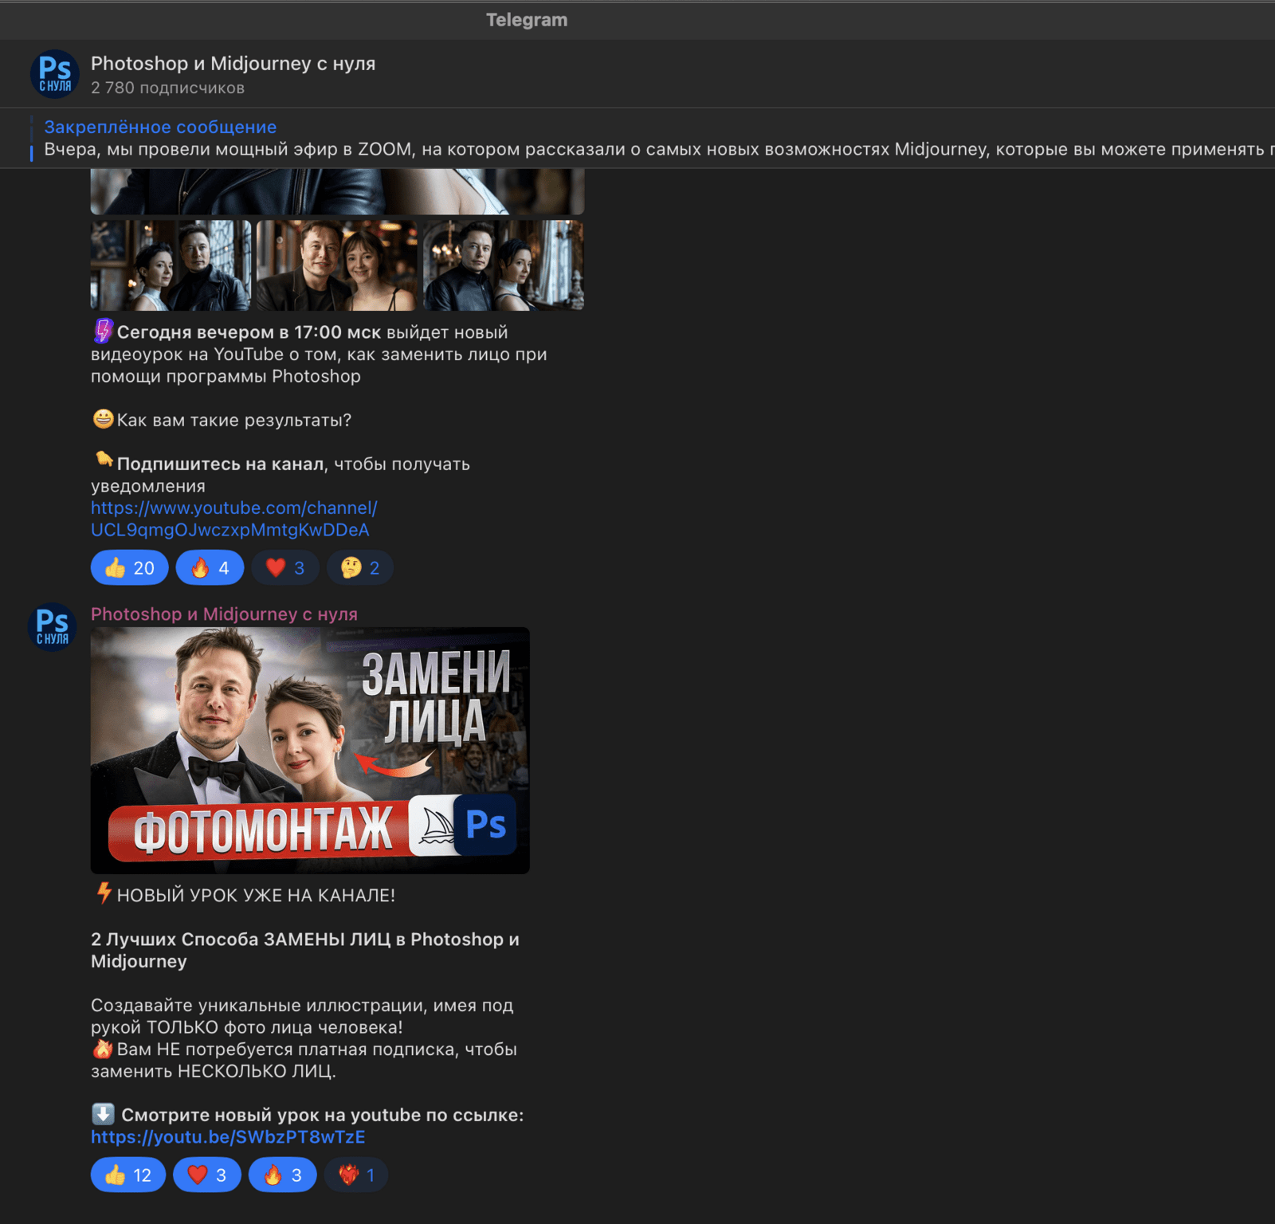The height and width of the screenshot is (1224, 1275).
Task: Toggle the thumbs-up reaction with 20
Action: (x=129, y=567)
